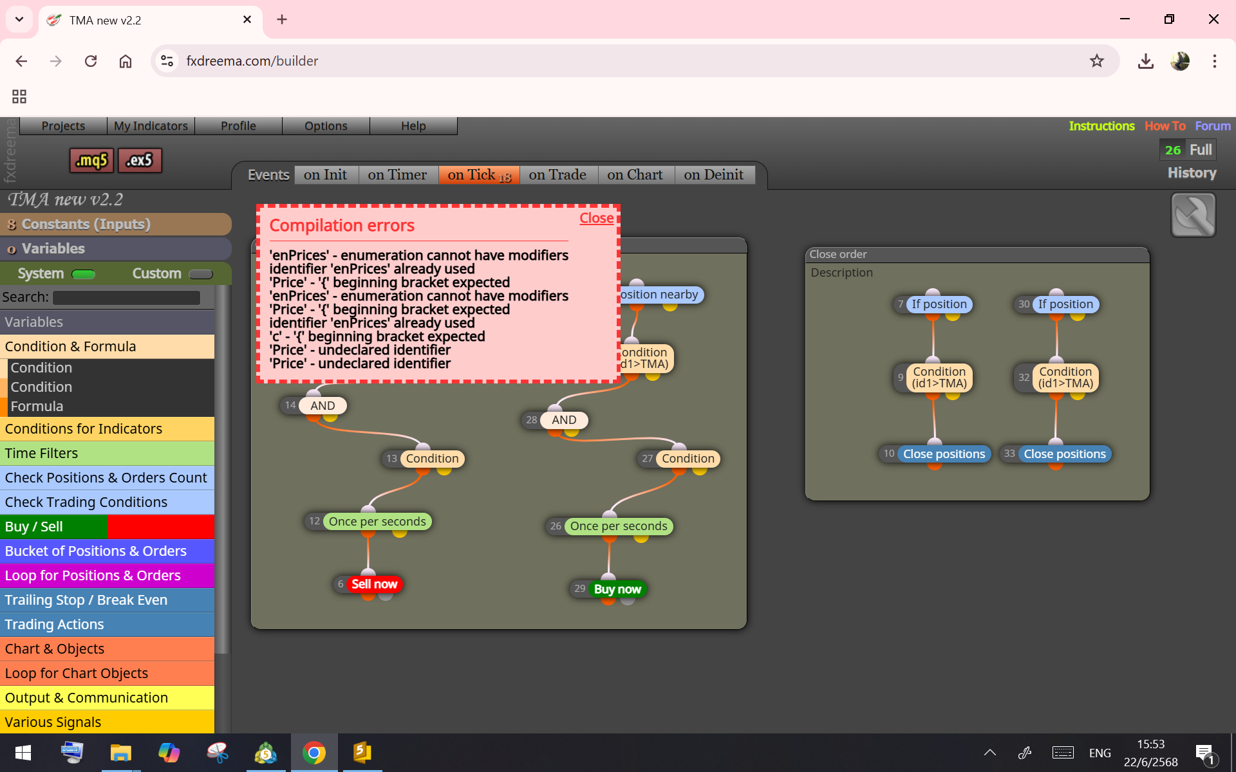This screenshot has width=1236, height=772.
Task: Expand the Time Filters block category
Action: pyautogui.click(x=107, y=453)
